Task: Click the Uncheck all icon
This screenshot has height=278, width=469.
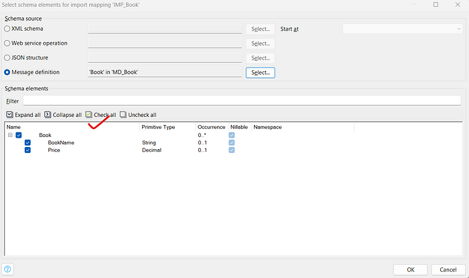Action: 123,115
